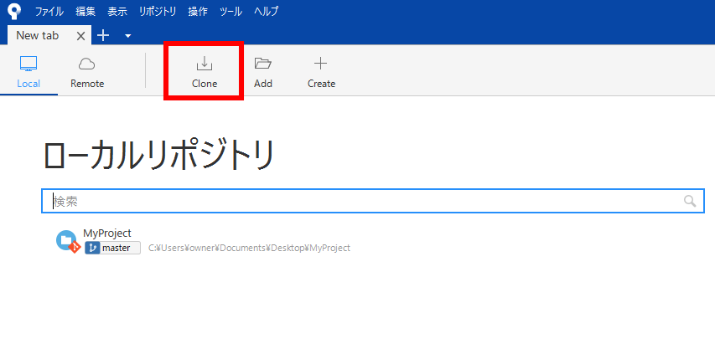Click the Clone repository icon
The height and width of the screenshot is (349, 715).
point(205,64)
